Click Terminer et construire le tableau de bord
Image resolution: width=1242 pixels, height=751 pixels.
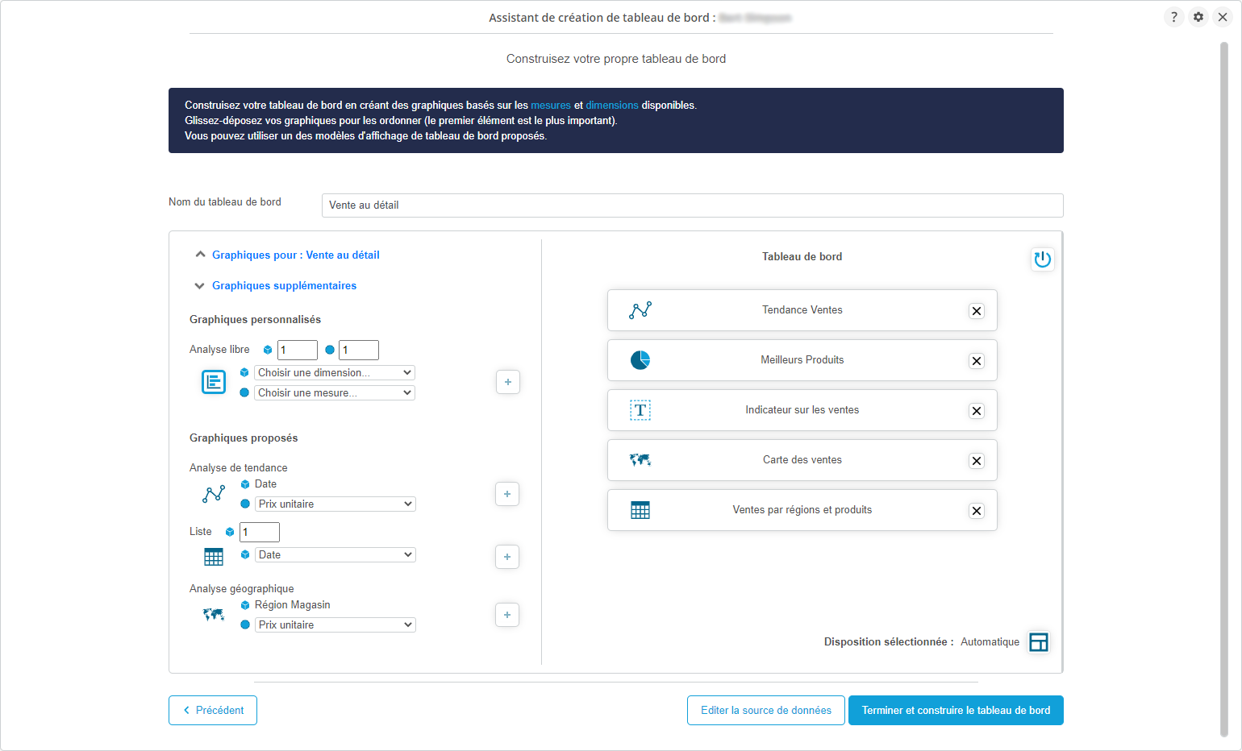tap(956, 710)
